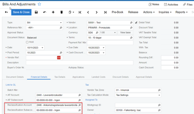Click Save & Close button

tap(21, 12)
